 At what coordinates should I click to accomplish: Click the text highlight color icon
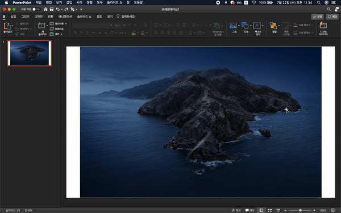coord(134,32)
